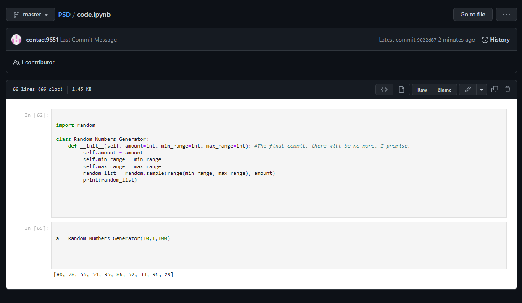
Task: Click the contact9651 user avatar
Action: (16, 40)
